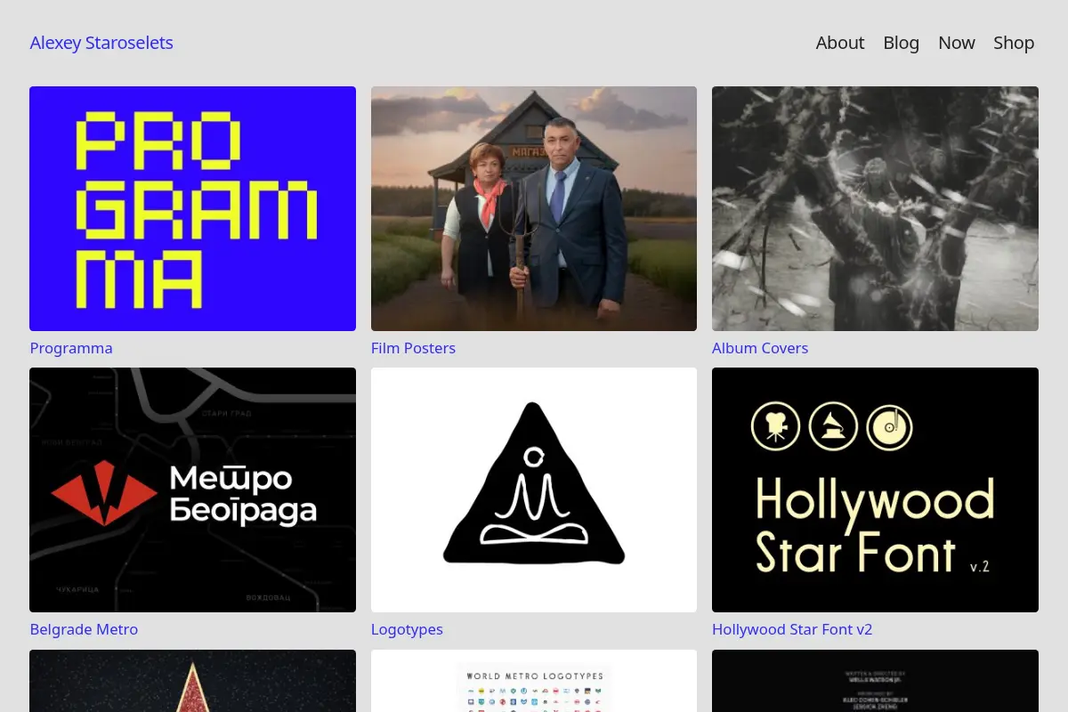Open the Programma pixel font thumbnail
Screen dimensions: 1068x712
tap(192, 208)
